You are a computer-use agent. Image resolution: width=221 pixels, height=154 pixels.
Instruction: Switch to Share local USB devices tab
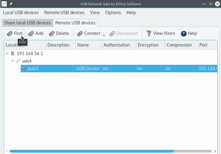pyautogui.click(x=27, y=23)
